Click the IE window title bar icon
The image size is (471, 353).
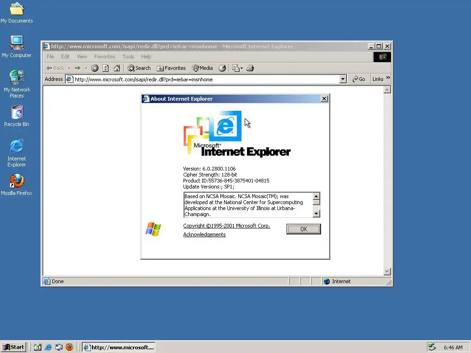46,46
